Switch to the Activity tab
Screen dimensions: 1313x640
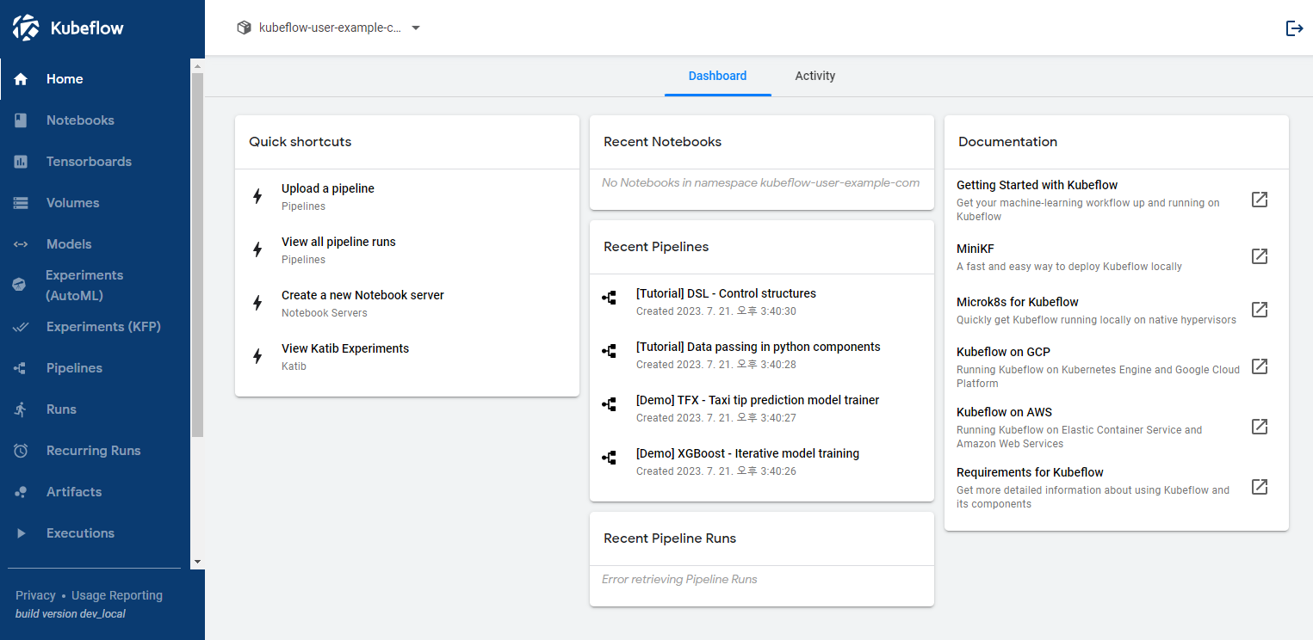[815, 76]
